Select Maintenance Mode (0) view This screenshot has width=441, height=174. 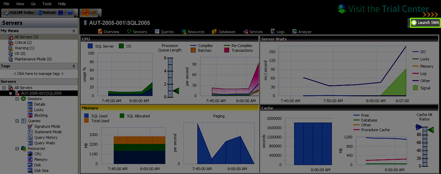(30, 59)
